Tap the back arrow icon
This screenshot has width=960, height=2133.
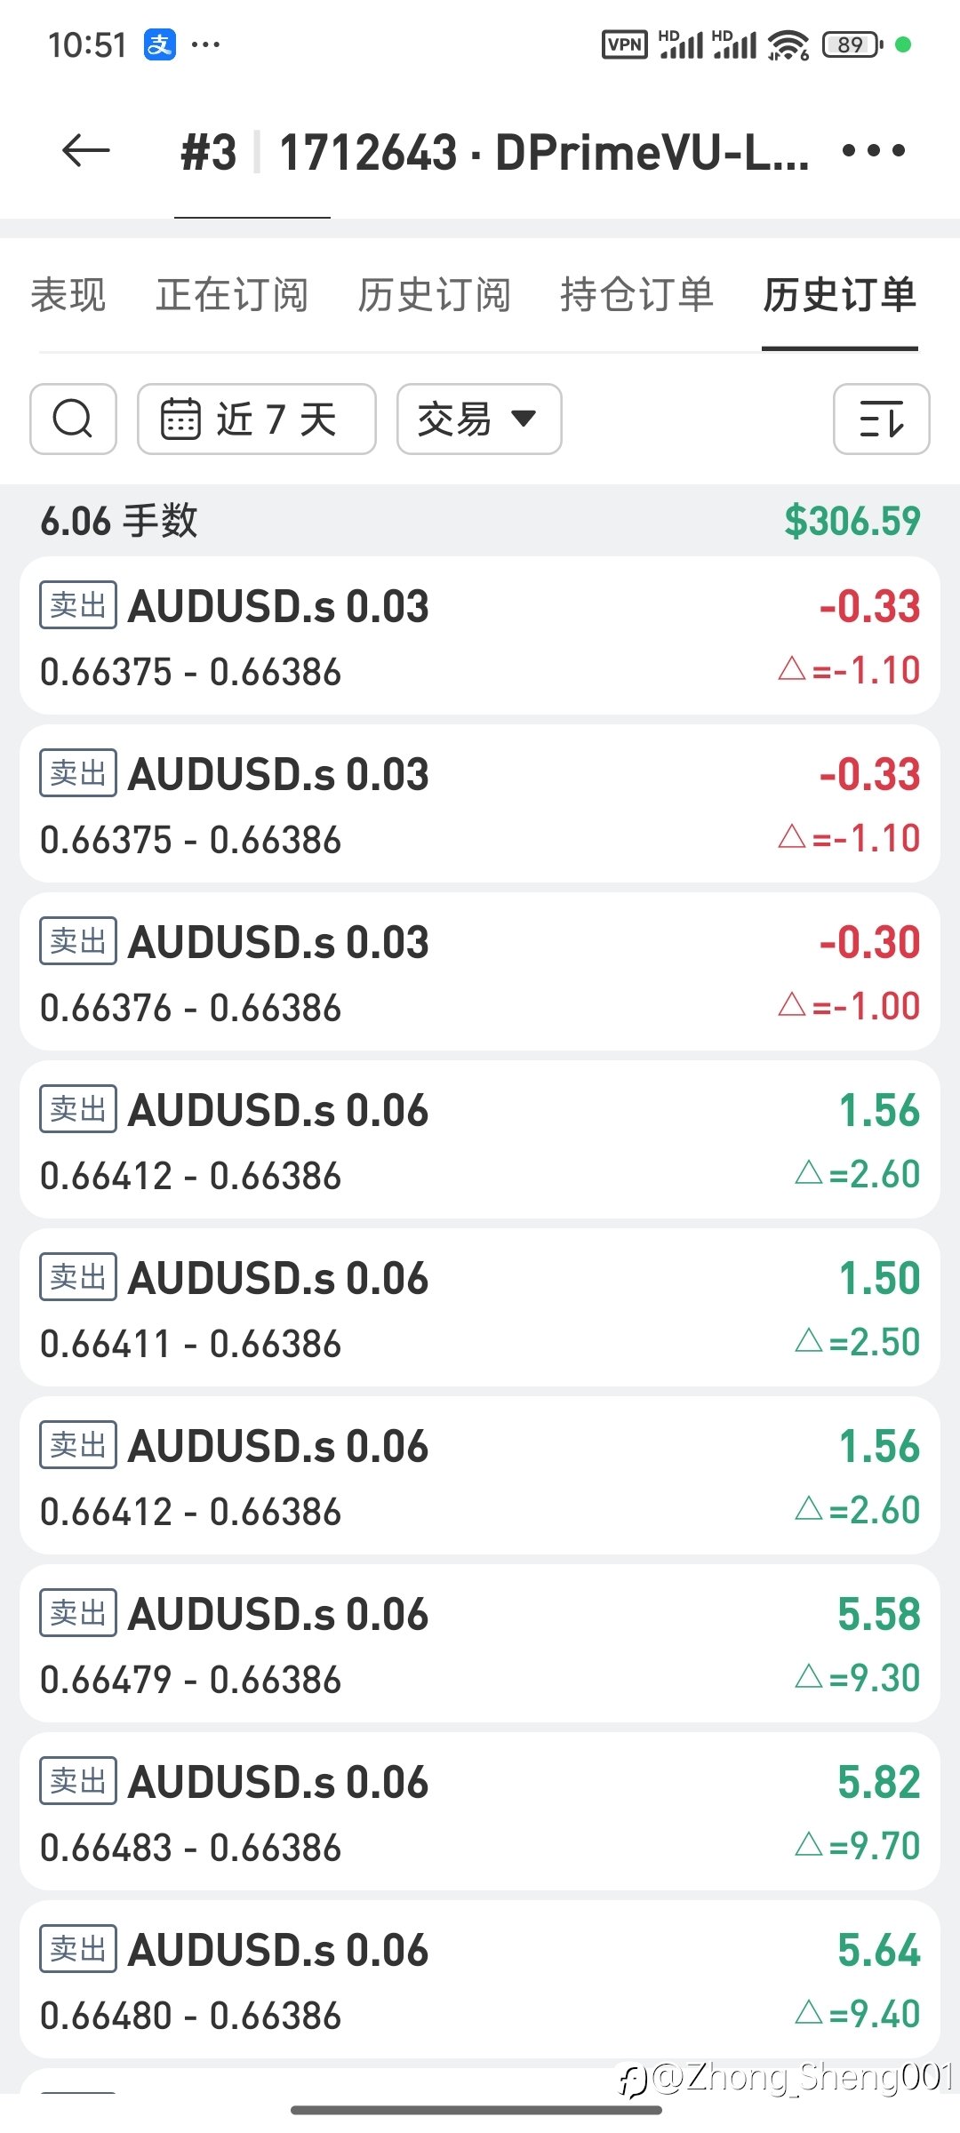[x=86, y=151]
